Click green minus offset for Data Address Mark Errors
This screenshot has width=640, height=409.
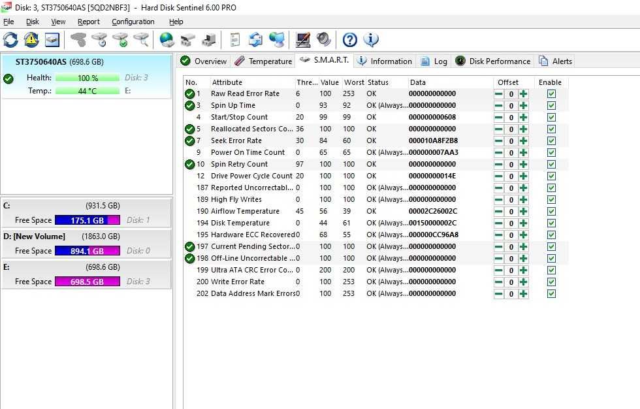499,294
